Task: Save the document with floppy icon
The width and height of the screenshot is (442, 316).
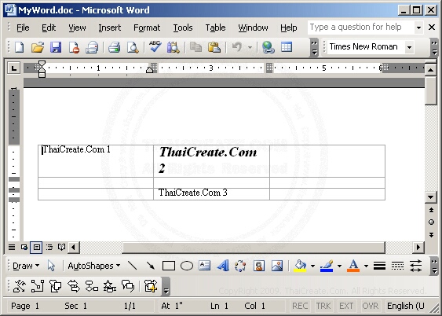Action: click(x=56, y=47)
